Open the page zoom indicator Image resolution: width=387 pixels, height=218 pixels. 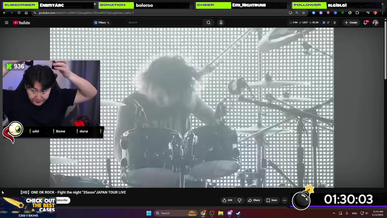click(x=297, y=13)
